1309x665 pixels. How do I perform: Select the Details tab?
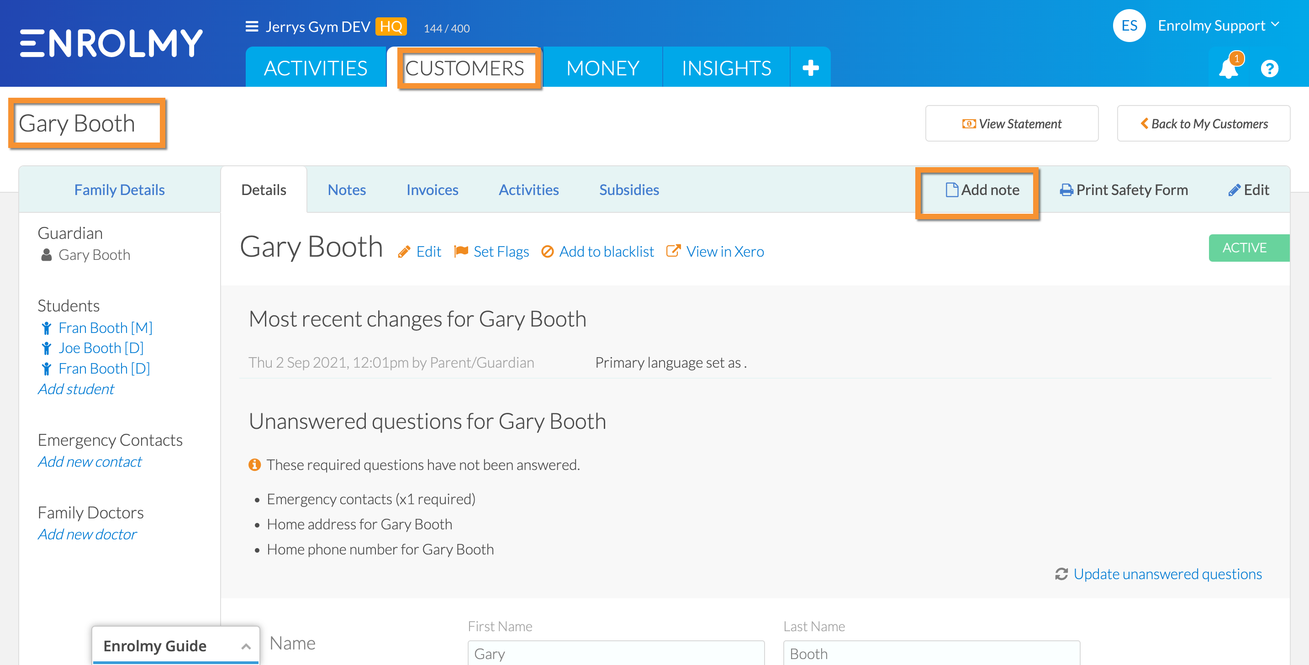tap(264, 190)
